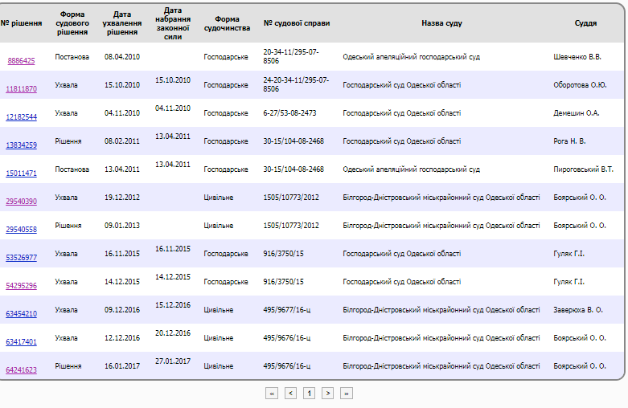This screenshot has height=408, width=628.
Task: Jump to the last results page
Action: pyautogui.click(x=347, y=394)
